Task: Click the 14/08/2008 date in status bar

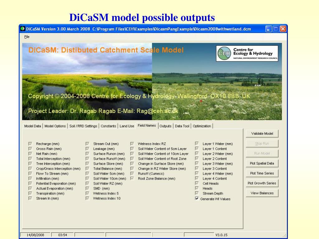Action: coord(36,235)
